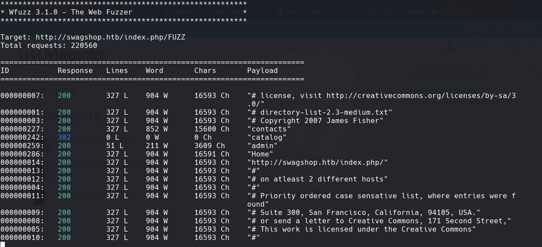Image resolution: width=542 pixels, height=247 pixels.
Task: Click the Account link on Magento page
Action: coord(467,47)
